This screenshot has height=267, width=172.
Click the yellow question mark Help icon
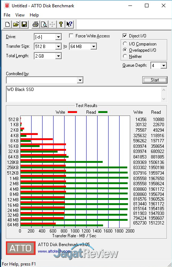pos(61,24)
